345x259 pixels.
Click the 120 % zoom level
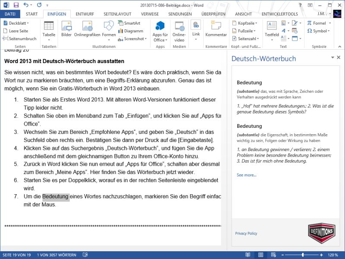click(332, 255)
